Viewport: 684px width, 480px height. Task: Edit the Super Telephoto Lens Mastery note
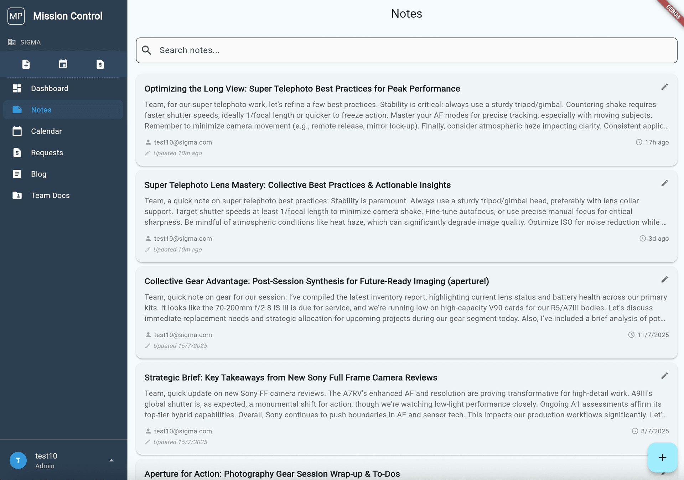tap(664, 183)
